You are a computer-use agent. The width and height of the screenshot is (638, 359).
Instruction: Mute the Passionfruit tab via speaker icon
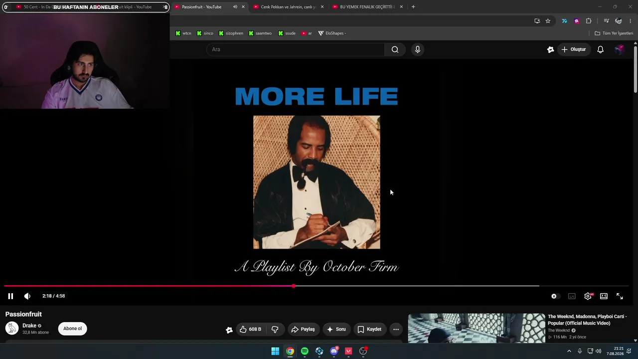235,7
